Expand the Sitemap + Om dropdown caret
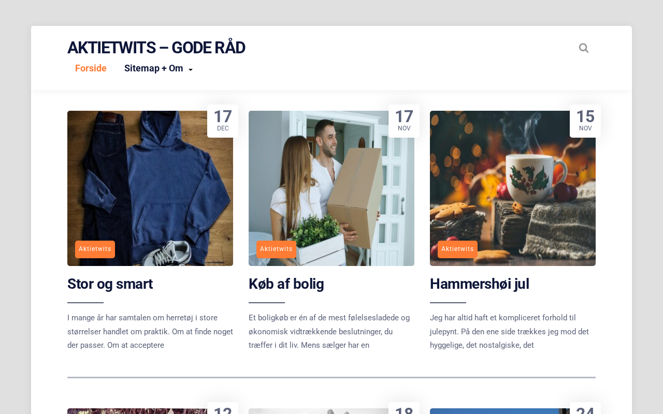The image size is (663, 414). point(191,70)
